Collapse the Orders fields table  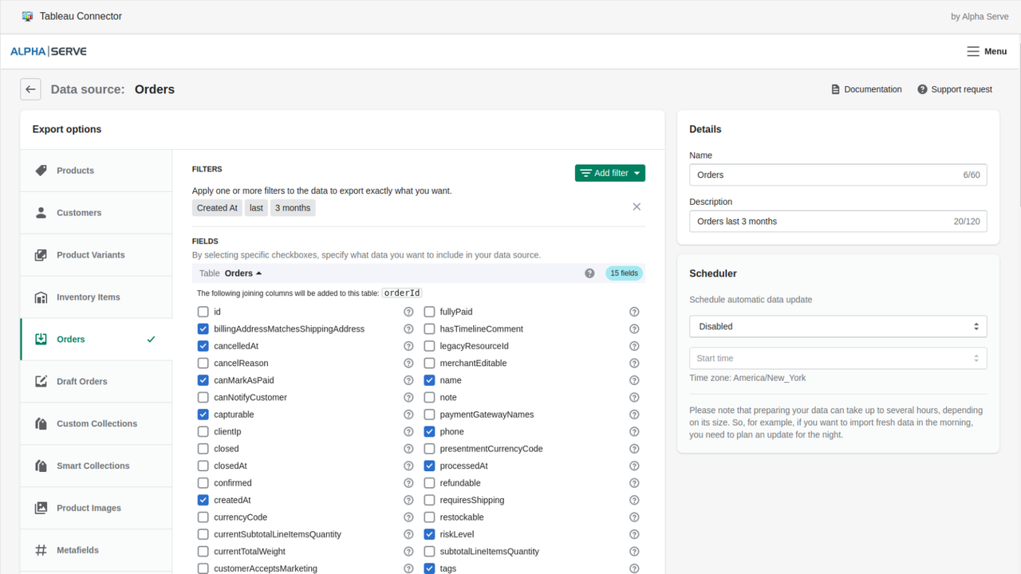click(x=258, y=273)
